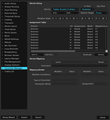The image size is (110, 120).
Task: Open the Device Target Focus dropdown
Action: (101, 13)
